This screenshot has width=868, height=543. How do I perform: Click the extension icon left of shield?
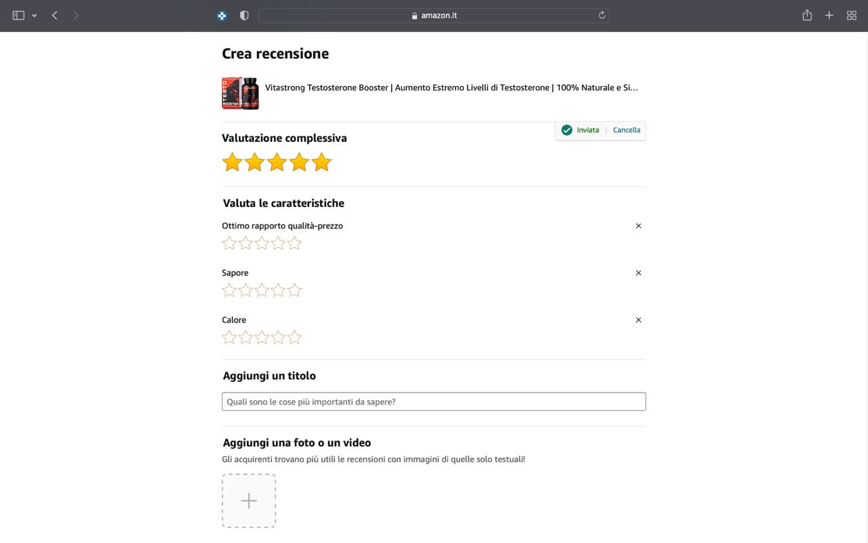(222, 16)
